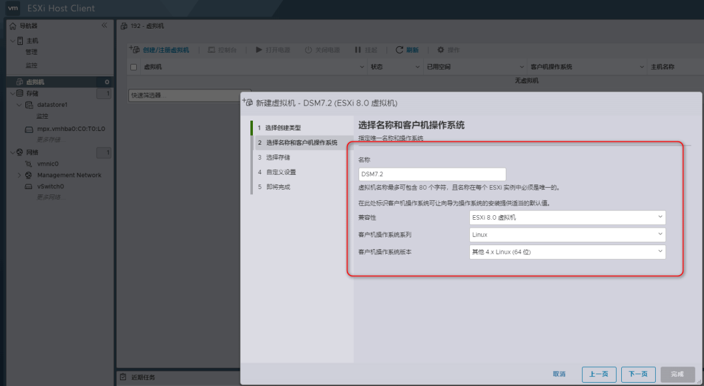
Task: Click the Refresh toolbar button
Action: click(x=407, y=50)
